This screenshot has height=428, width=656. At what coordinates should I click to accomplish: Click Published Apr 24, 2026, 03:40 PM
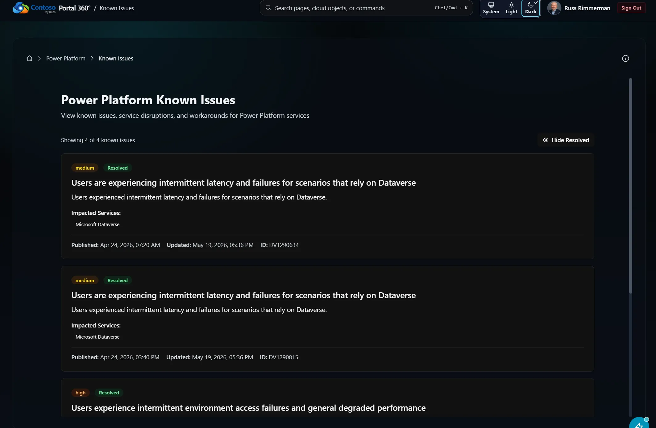pos(115,357)
